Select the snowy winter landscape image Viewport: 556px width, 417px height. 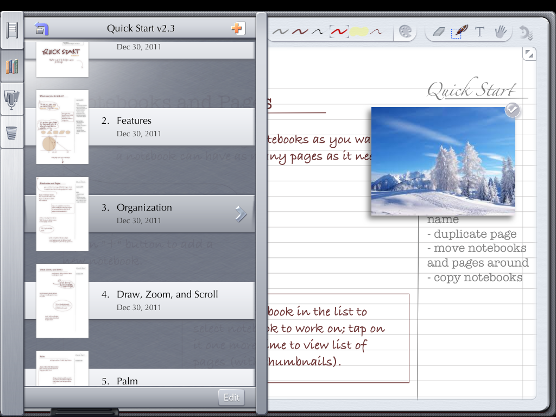[443, 161]
